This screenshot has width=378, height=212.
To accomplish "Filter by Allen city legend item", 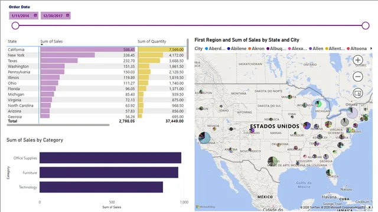I will (x=316, y=48).
